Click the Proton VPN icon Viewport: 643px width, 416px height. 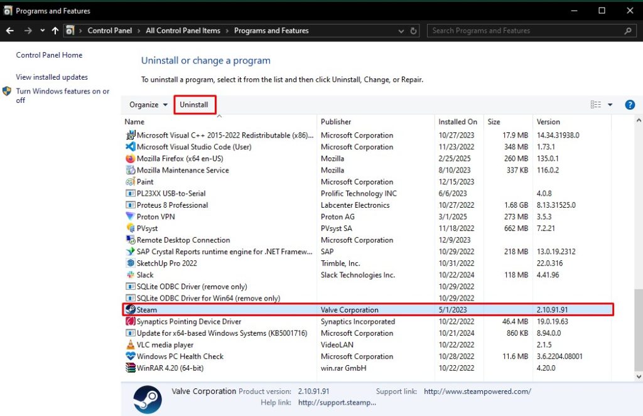pos(131,216)
